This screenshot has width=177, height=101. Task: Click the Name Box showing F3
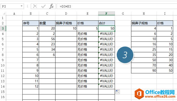click(x=12, y=6)
